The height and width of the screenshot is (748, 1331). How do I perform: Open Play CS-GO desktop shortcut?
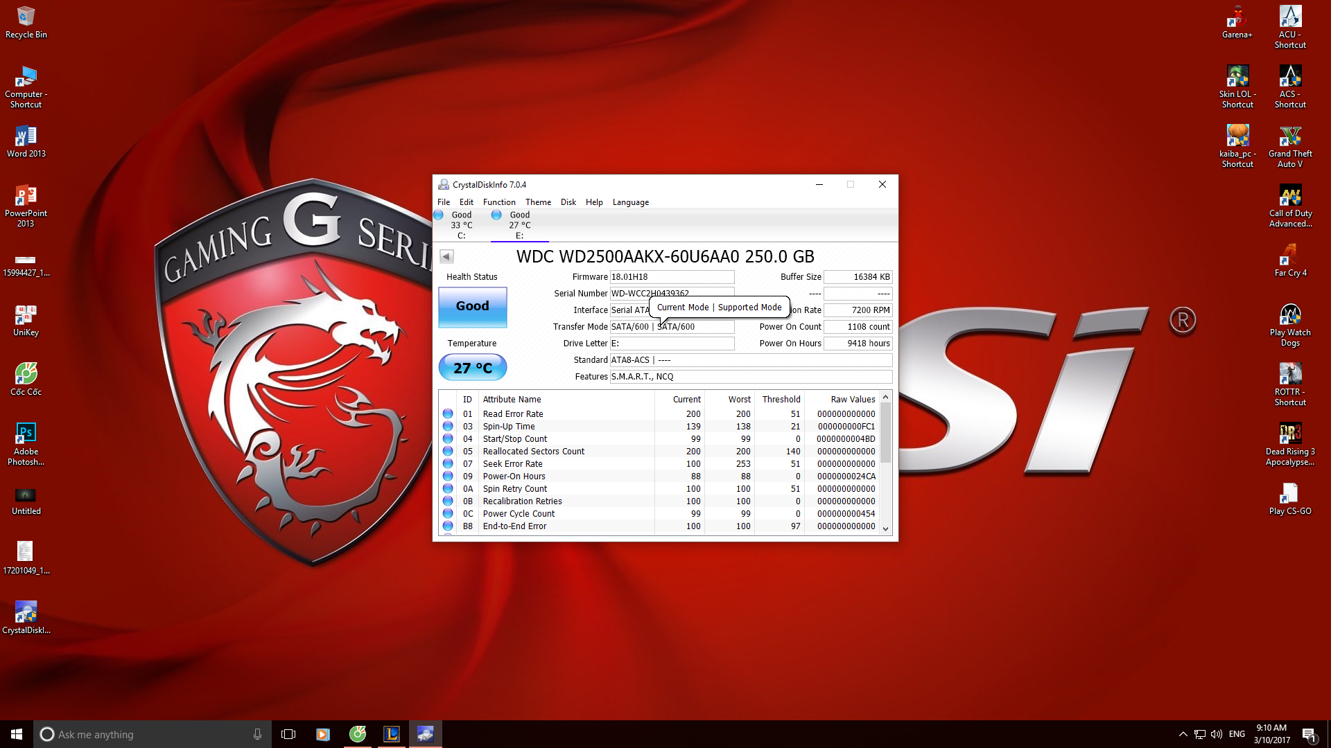click(x=1289, y=500)
